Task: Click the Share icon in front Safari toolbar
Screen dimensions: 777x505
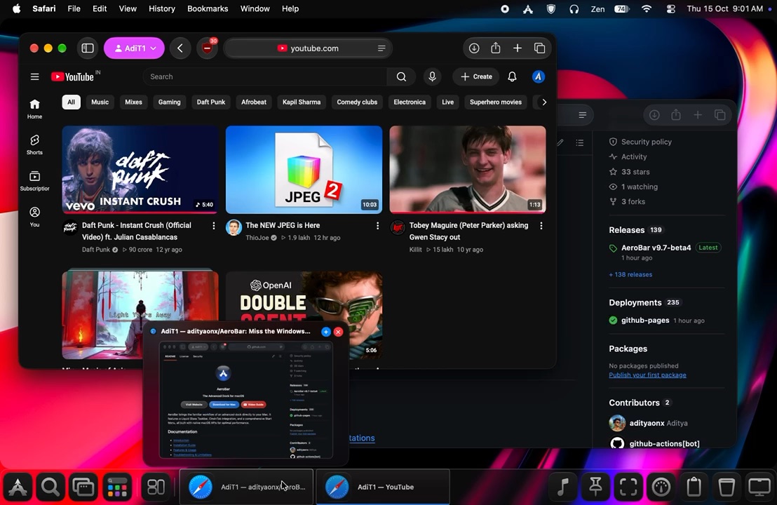Action: [x=496, y=48]
